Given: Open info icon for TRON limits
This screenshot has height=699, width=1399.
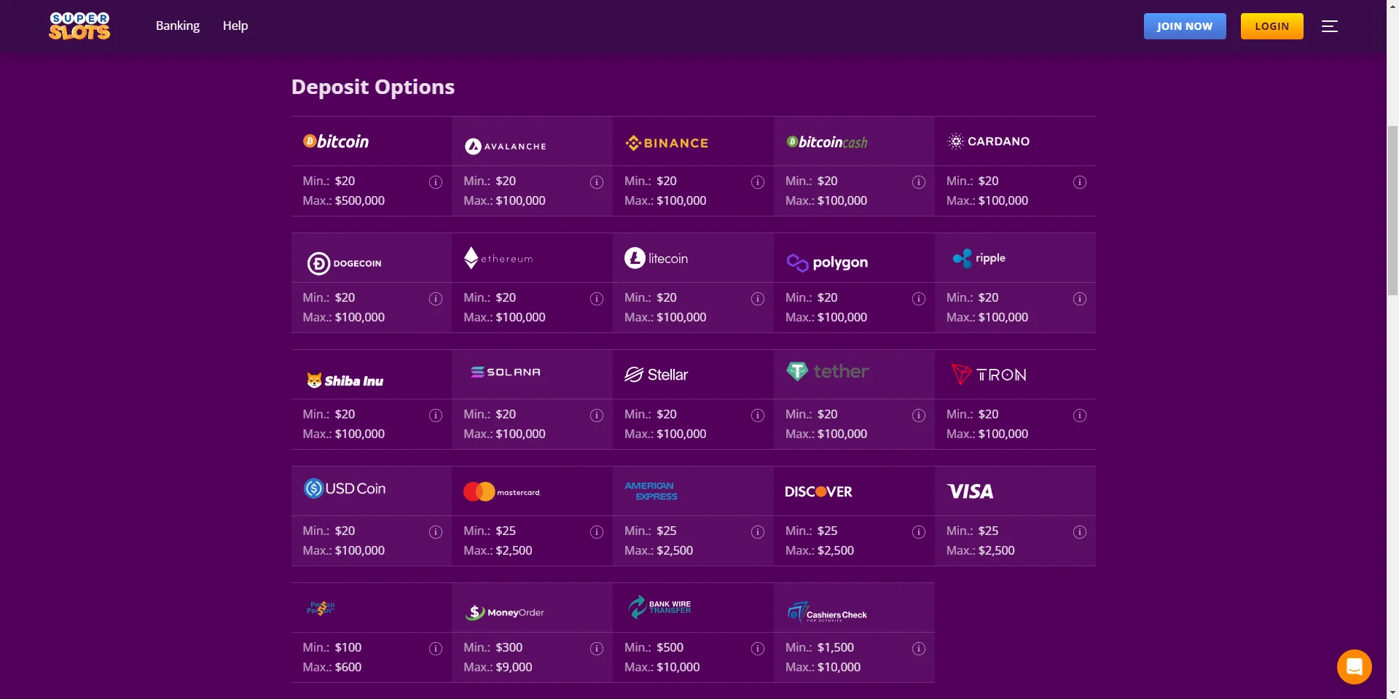Looking at the screenshot, I should 1080,415.
